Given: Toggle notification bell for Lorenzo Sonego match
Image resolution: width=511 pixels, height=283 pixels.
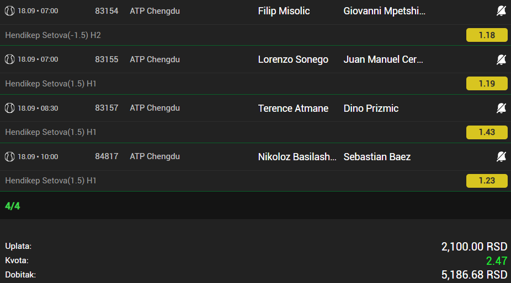Looking at the screenshot, I should point(501,59).
